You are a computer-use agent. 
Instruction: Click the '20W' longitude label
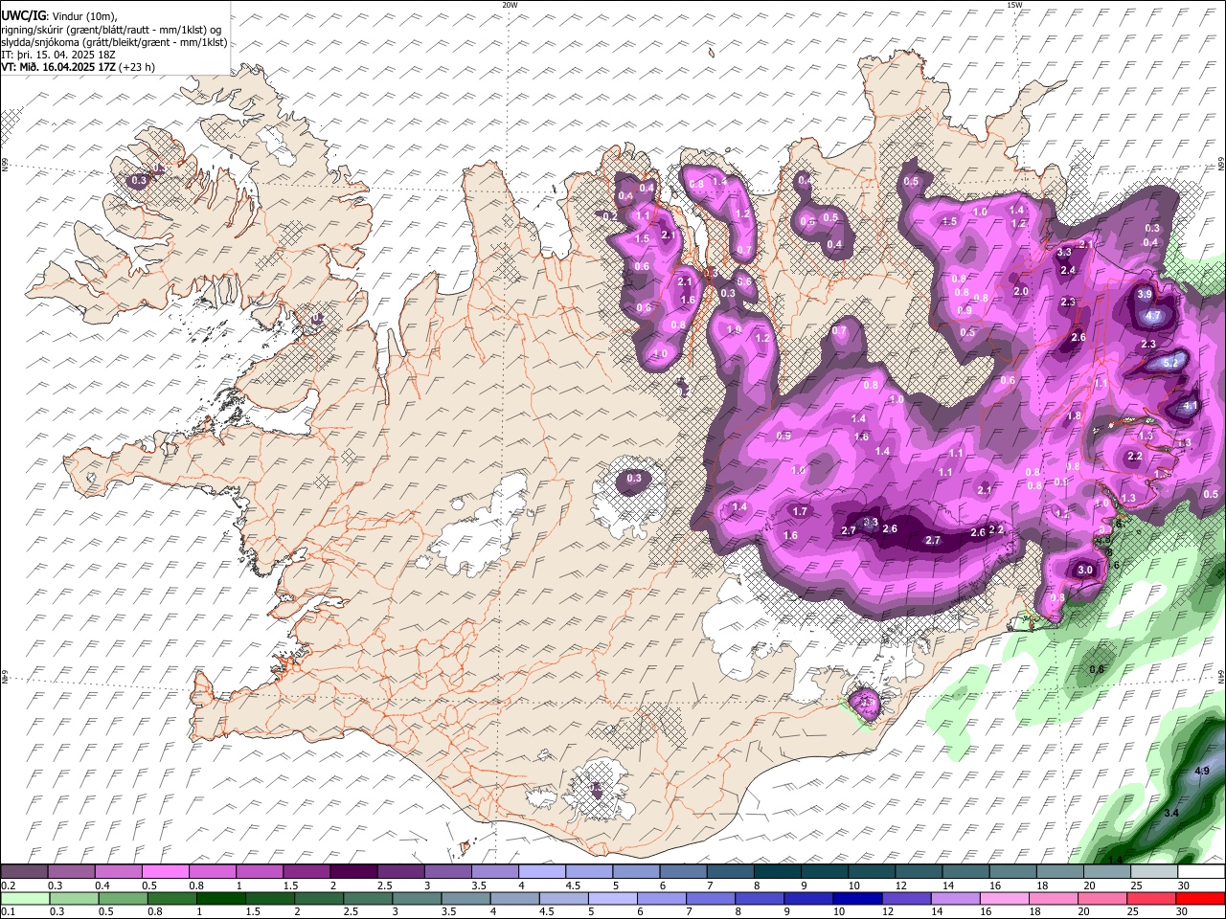[x=510, y=5]
